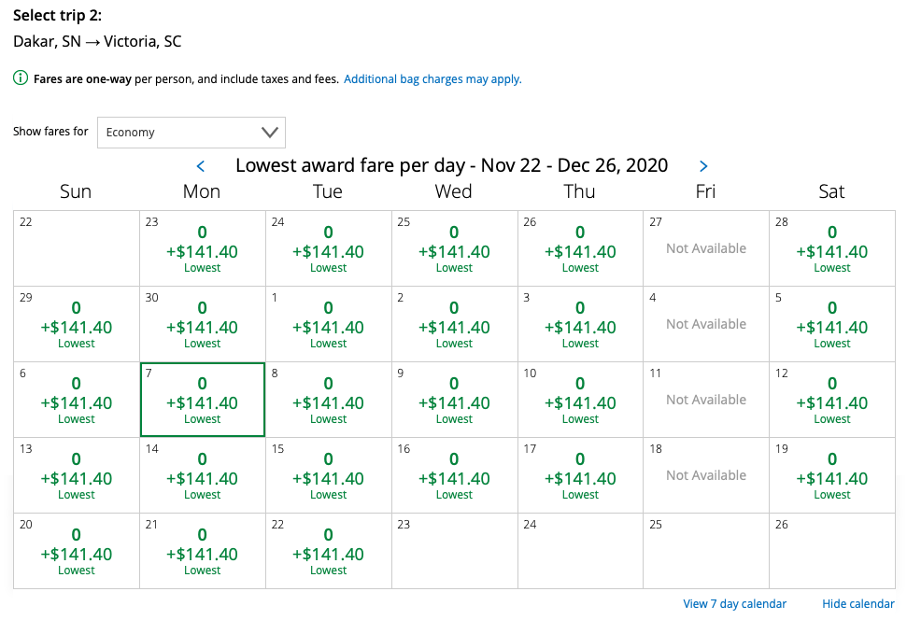Viewport: 907px width, 620px height.
Task: Choose December 14 lowest fare cell
Action: click(202, 474)
